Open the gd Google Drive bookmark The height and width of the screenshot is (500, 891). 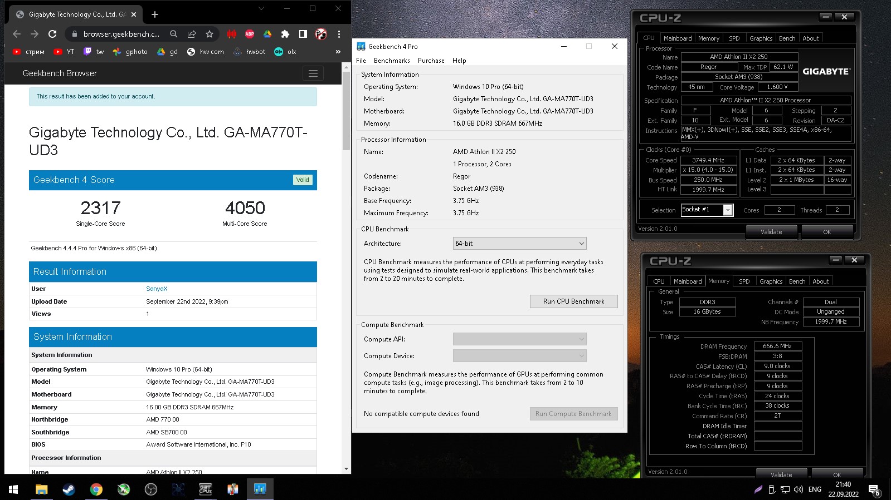coord(168,52)
